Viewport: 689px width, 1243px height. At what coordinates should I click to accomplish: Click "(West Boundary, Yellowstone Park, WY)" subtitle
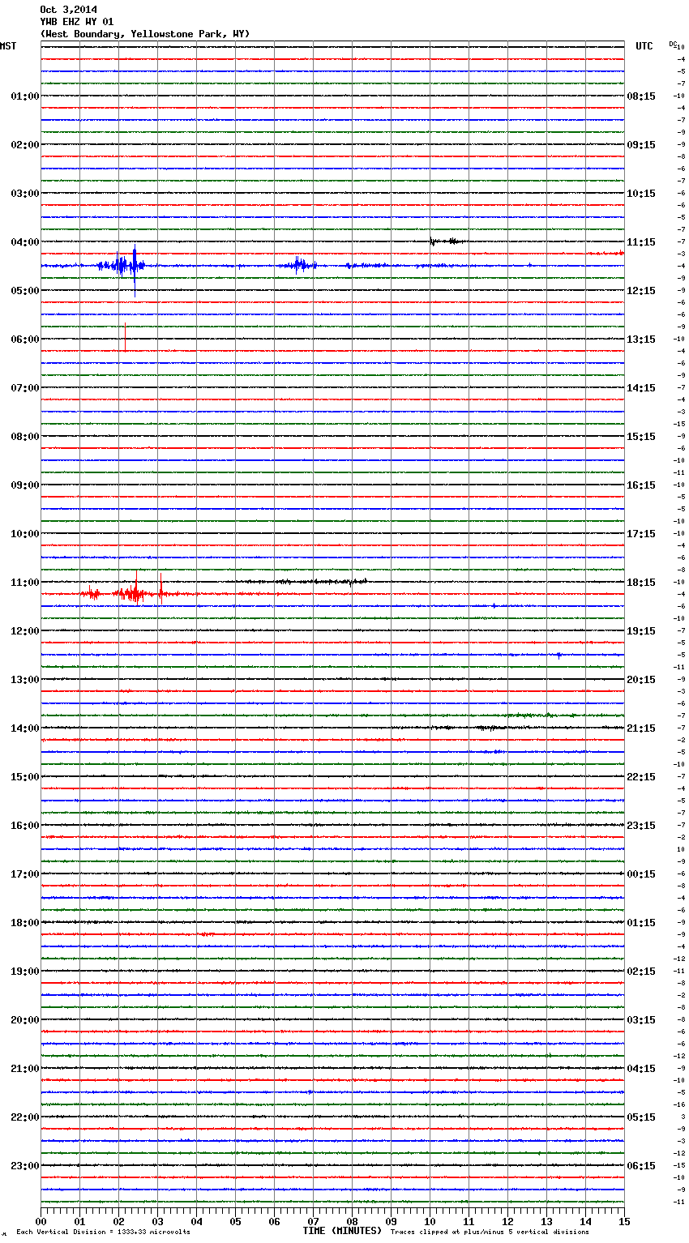pos(145,34)
